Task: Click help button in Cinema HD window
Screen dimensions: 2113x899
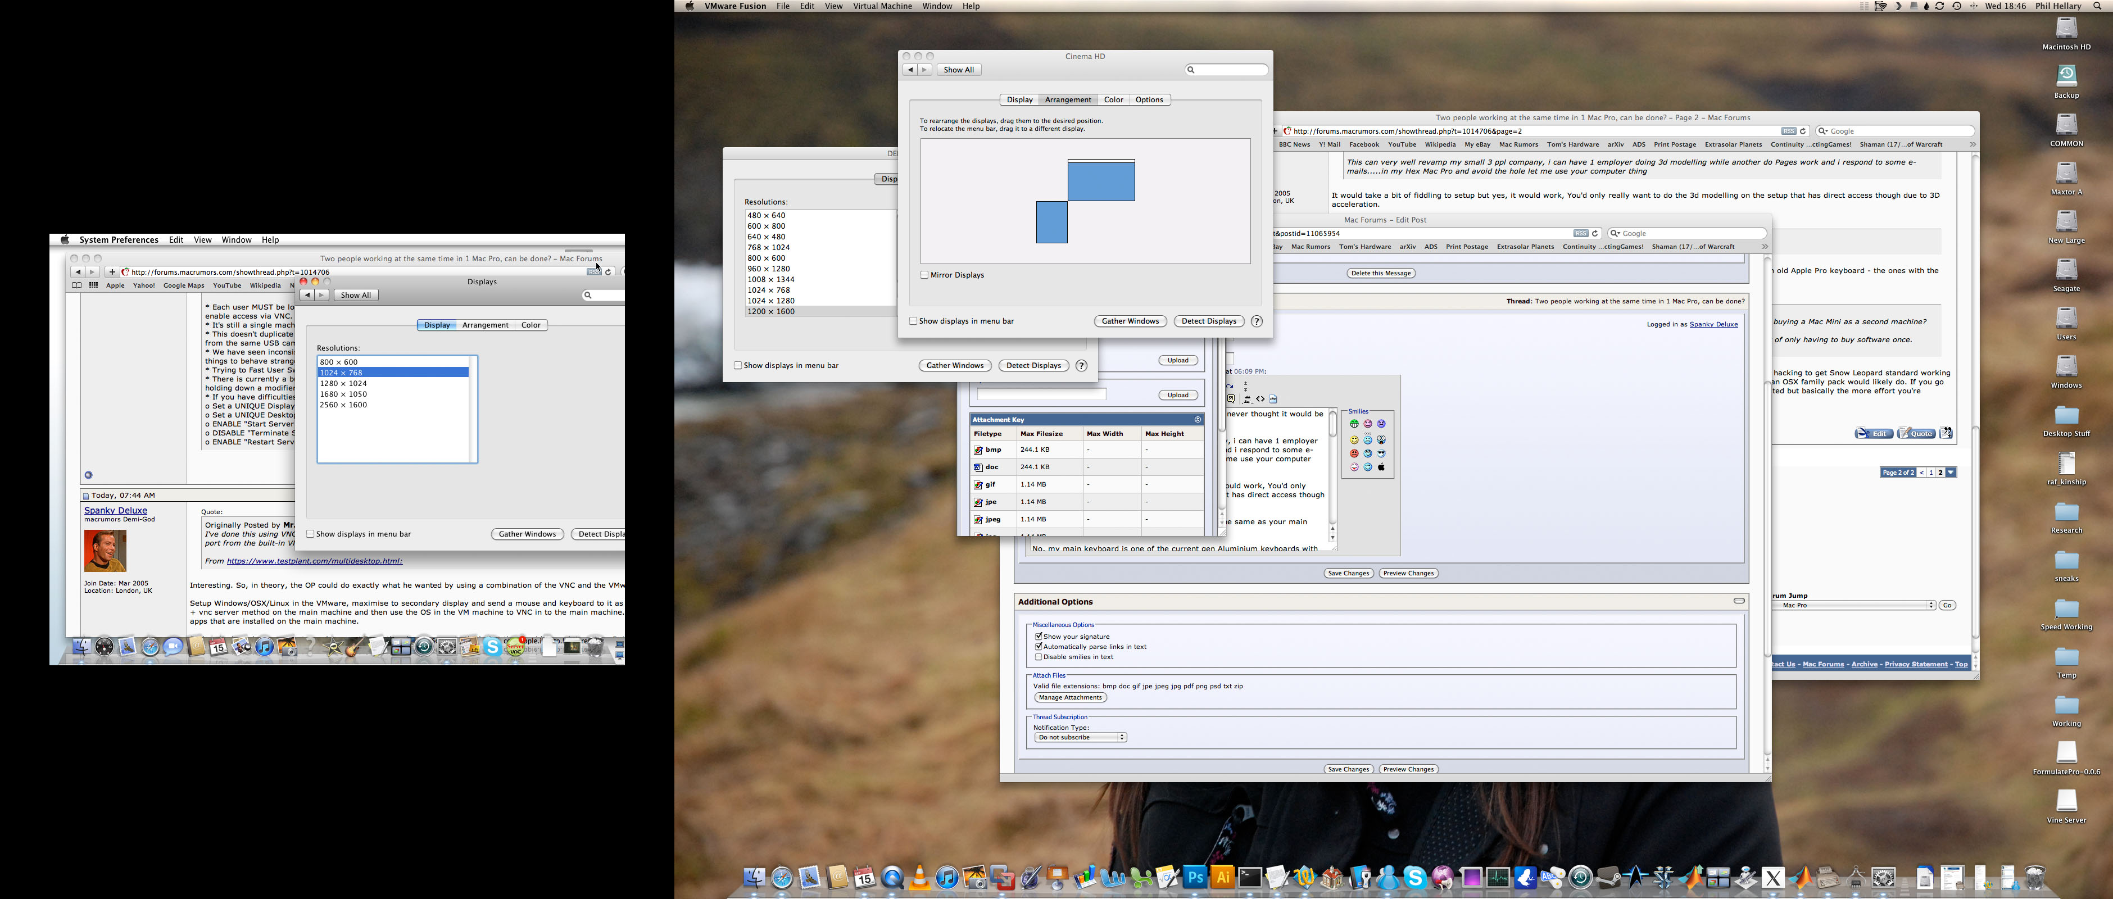Action: tap(1256, 321)
